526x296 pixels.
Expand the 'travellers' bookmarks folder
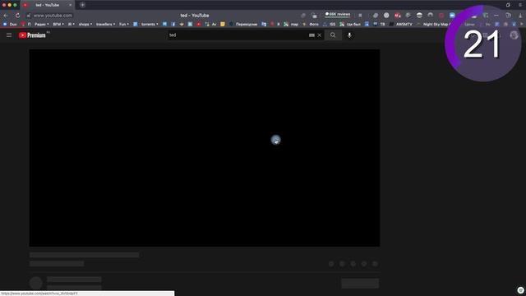(105, 24)
